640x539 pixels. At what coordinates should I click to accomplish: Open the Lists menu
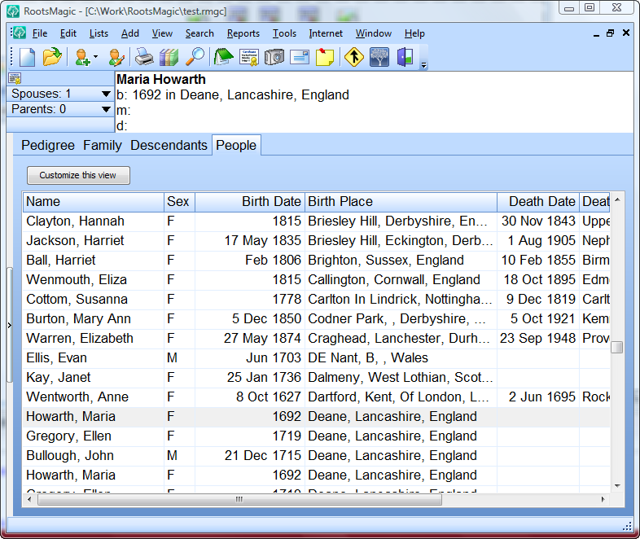pyautogui.click(x=99, y=33)
